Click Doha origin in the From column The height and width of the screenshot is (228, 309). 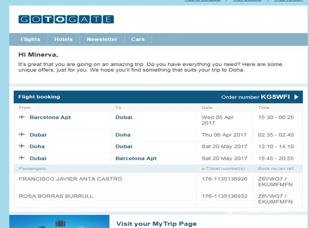[37, 147]
